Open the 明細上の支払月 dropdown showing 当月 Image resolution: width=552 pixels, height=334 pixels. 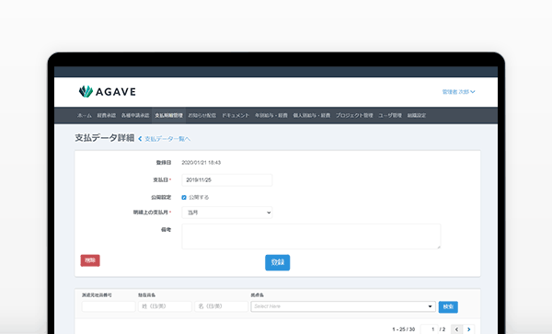[227, 213]
